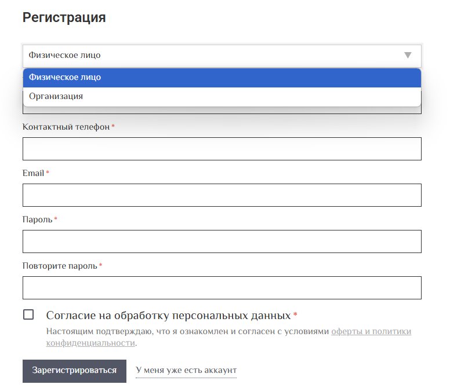Click the partially hidden field beneath the dropdown list
Image resolution: width=450 pixels, height=388 pixels.
(x=222, y=111)
